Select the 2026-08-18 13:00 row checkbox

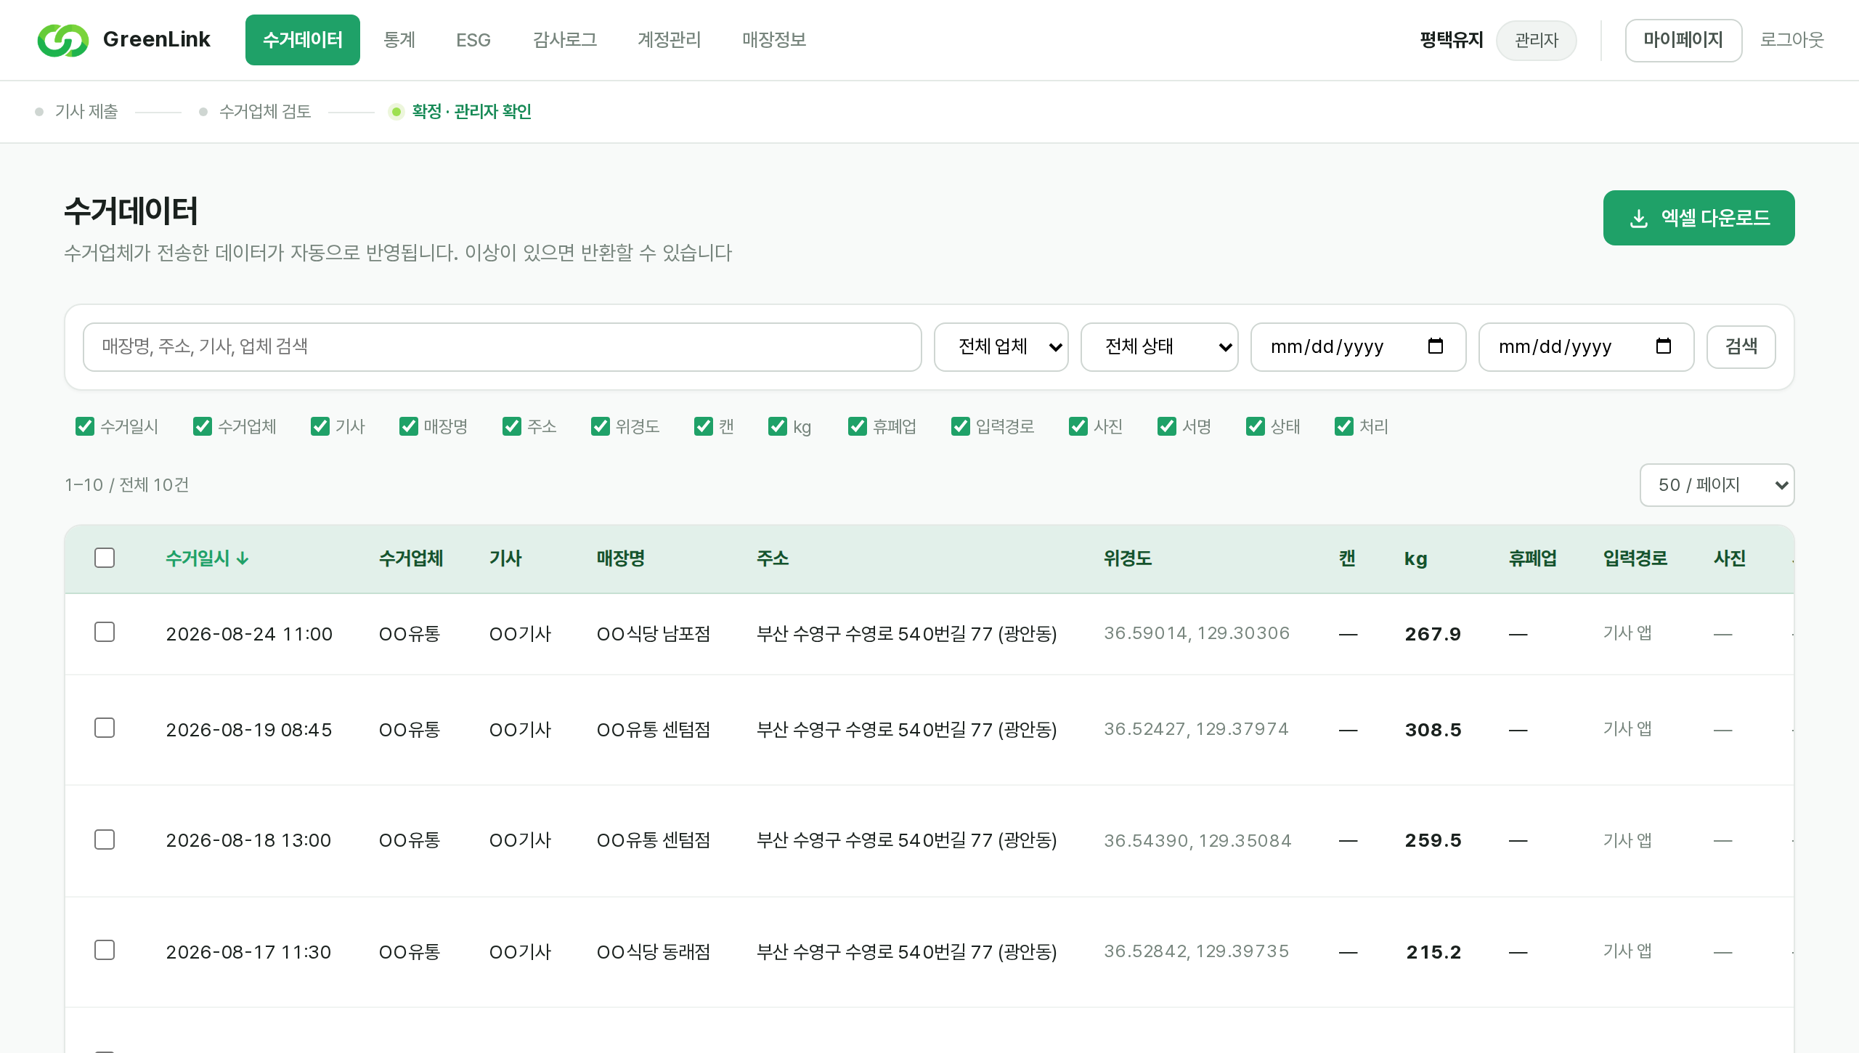pos(105,839)
